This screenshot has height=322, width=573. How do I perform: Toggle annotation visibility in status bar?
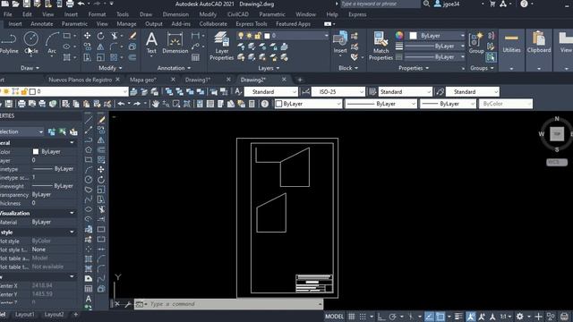(471, 317)
